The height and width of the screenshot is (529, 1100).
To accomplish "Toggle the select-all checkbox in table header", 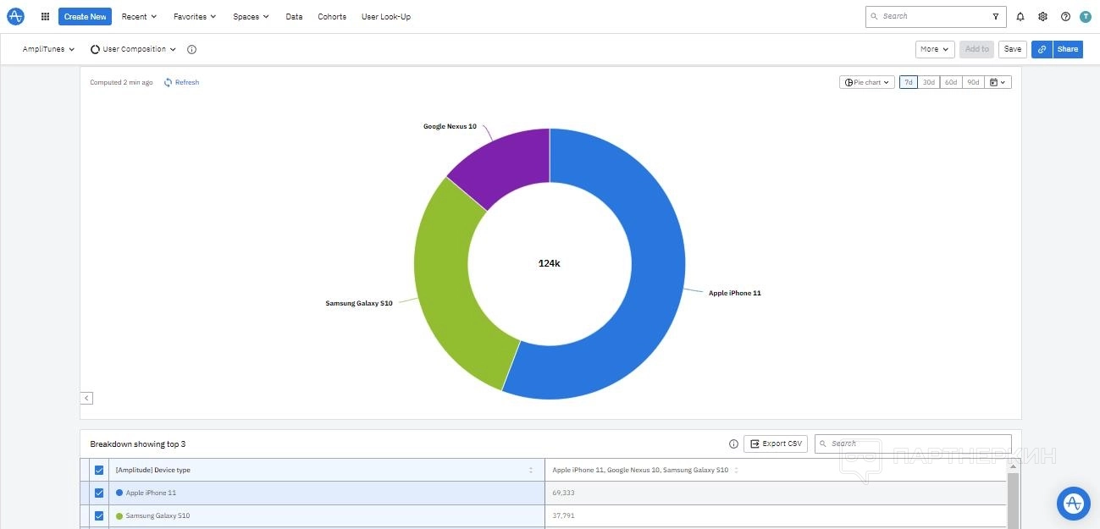I will tap(99, 470).
